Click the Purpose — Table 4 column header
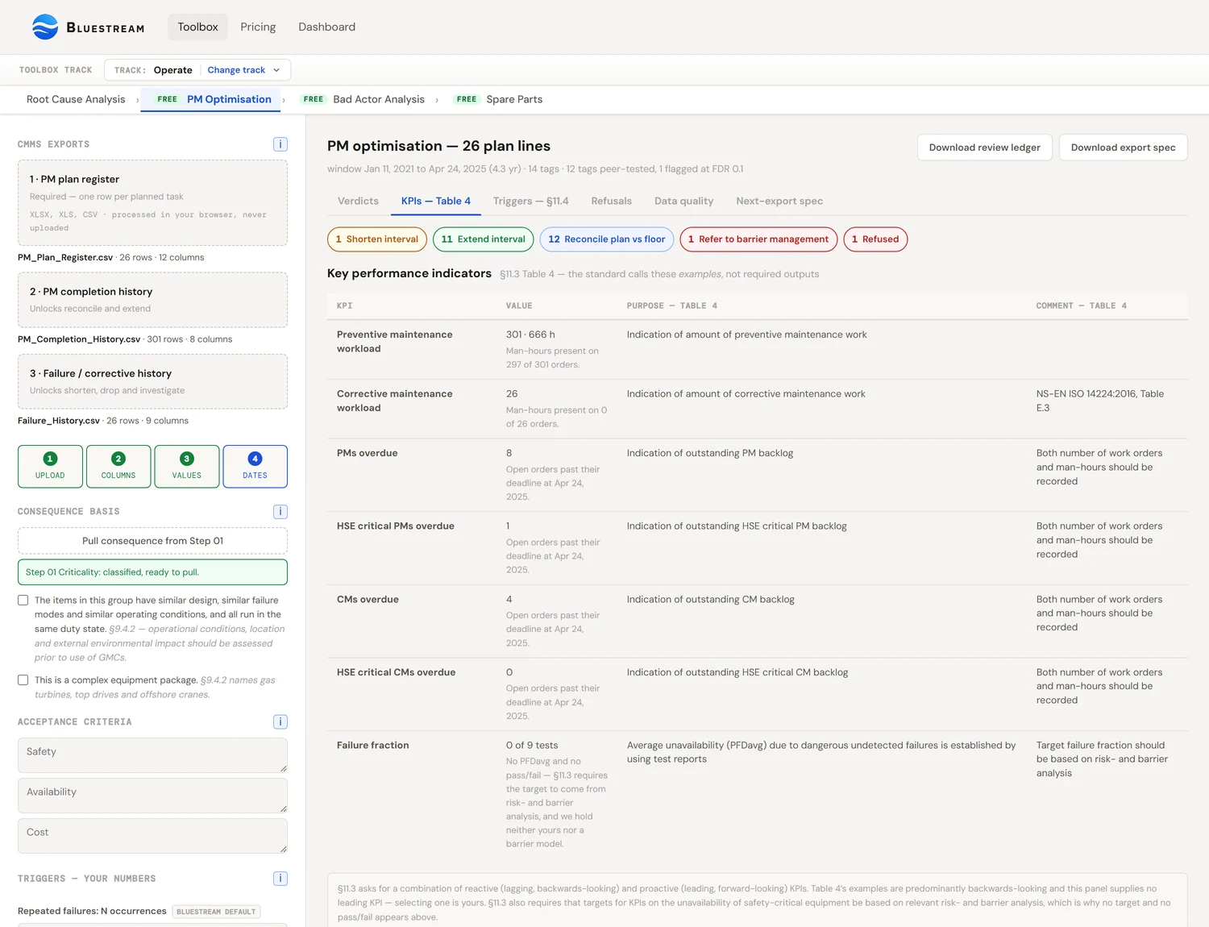1209x927 pixels. pyautogui.click(x=672, y=306)
